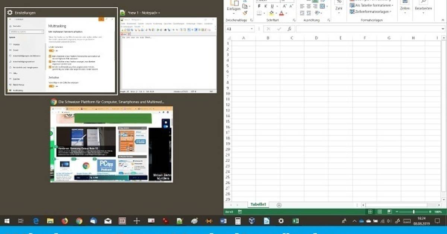Screen dimensions: 447x234
Task: Apply the red font color A
Action: point(282,13)
